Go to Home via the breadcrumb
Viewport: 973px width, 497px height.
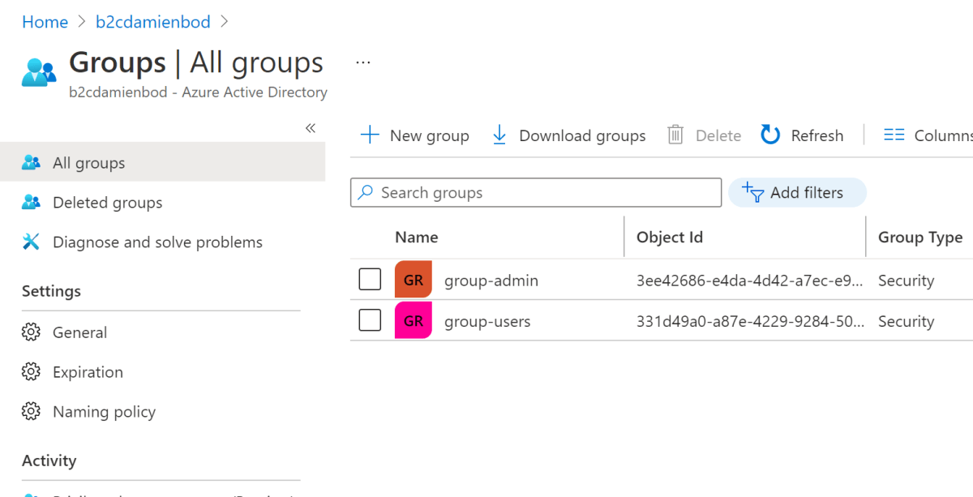pos(45,22)
